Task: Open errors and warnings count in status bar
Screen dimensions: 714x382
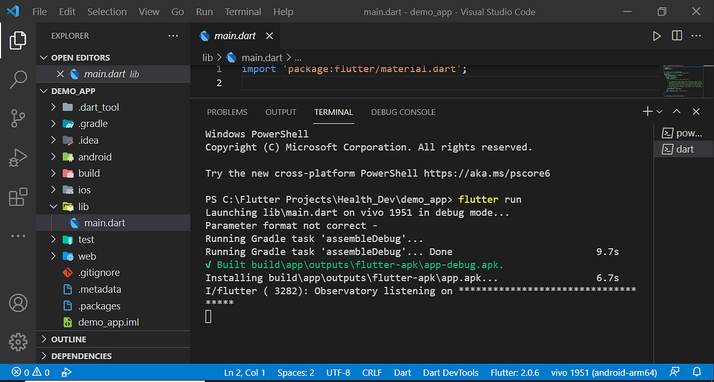Action: click(x=31, y=372)
